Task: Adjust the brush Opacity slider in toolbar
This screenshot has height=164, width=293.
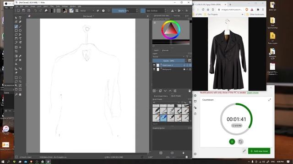Action: click(124, 11)
